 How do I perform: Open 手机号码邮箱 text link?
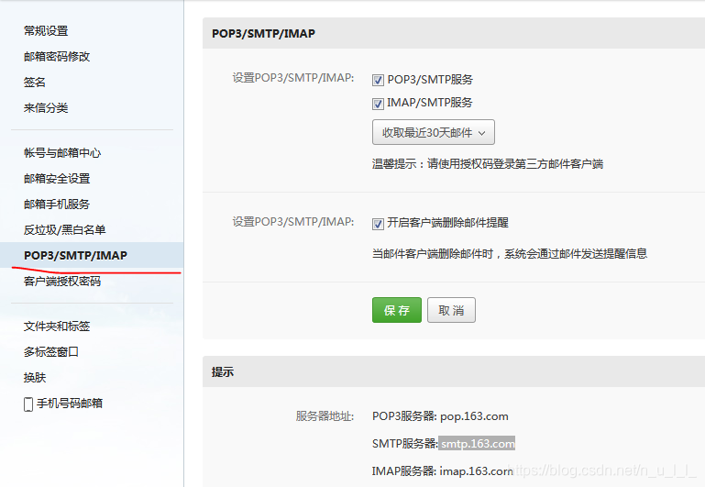coord(70,404)
